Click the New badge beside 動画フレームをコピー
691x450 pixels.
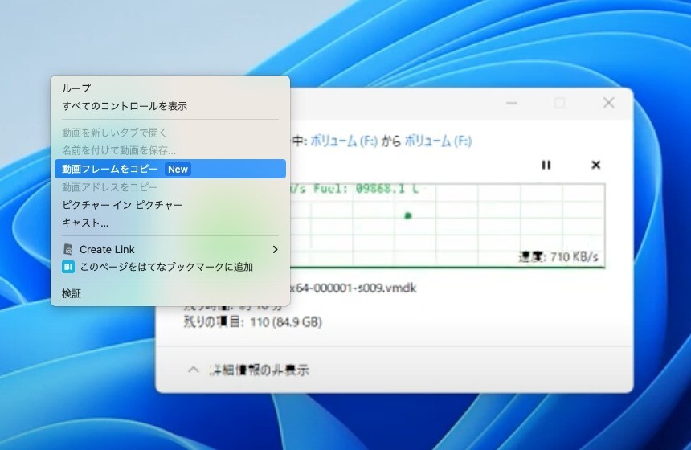point(178,170)
